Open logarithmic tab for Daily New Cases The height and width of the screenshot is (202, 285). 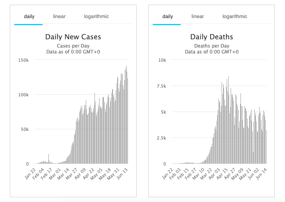96,17
